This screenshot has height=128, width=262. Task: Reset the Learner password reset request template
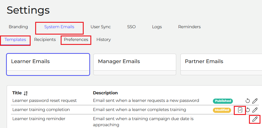point(247,101)
